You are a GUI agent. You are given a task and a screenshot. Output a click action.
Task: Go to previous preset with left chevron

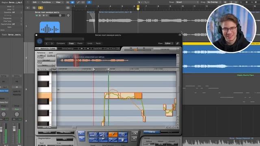[x=47, y=43]
